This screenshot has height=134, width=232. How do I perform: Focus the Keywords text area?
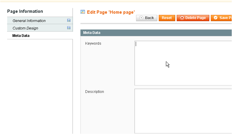point(183,63)
